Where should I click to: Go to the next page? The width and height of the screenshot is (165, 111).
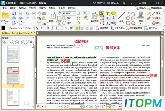click(86, 107)
